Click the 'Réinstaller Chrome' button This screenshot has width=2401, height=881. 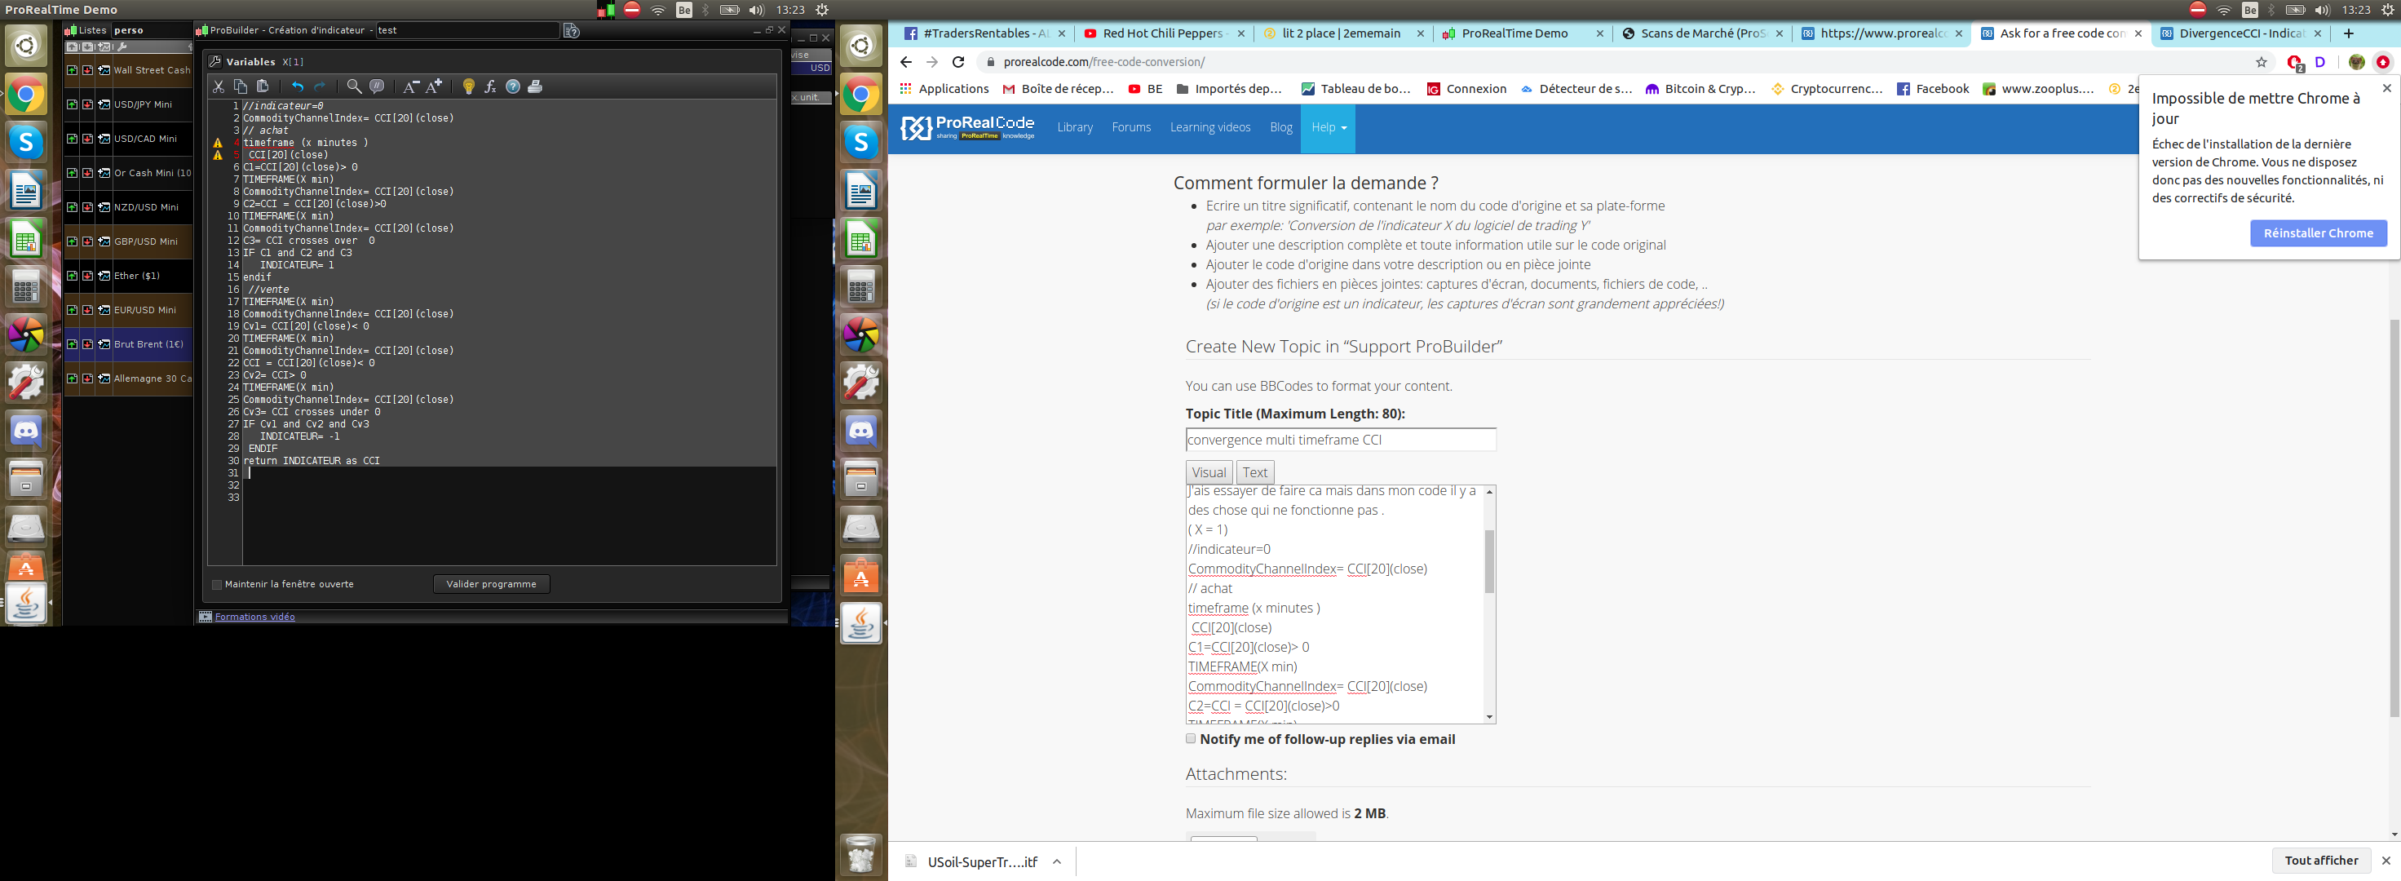(2318, 233)
